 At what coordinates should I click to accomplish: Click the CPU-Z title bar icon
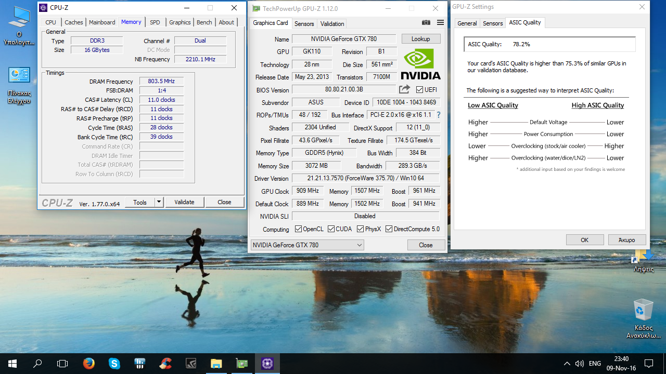[x=43, y=8]
